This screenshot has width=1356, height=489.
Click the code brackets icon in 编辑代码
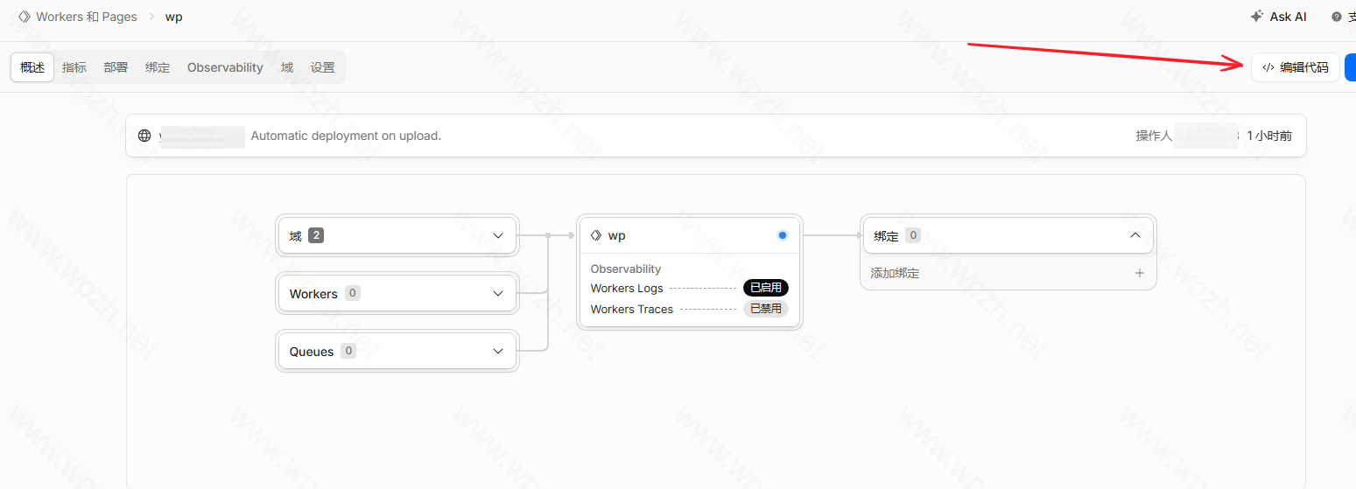tap(1268, 67)
